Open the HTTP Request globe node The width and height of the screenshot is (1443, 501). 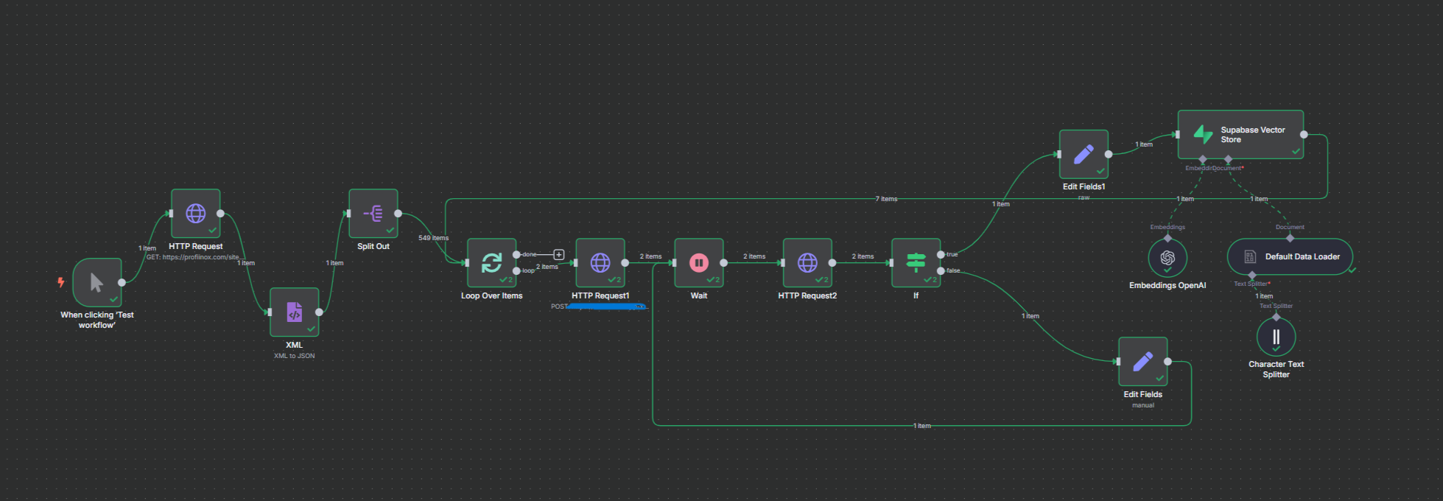196,214
